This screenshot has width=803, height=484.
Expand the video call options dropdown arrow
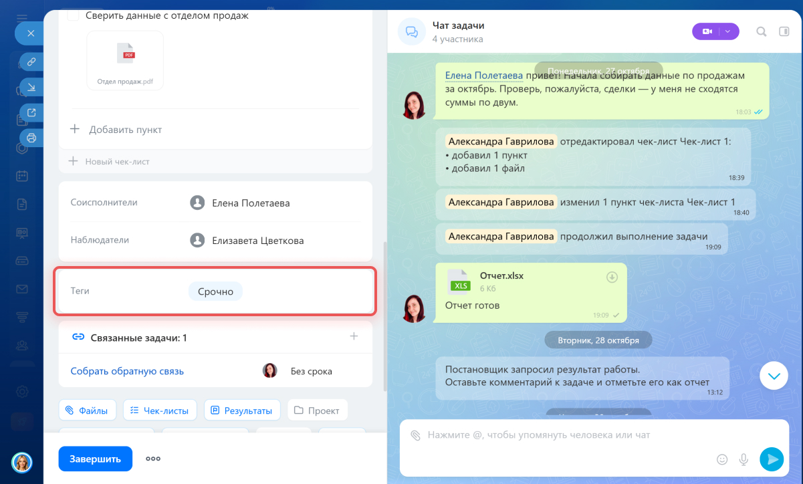click(x=729, y=31)
